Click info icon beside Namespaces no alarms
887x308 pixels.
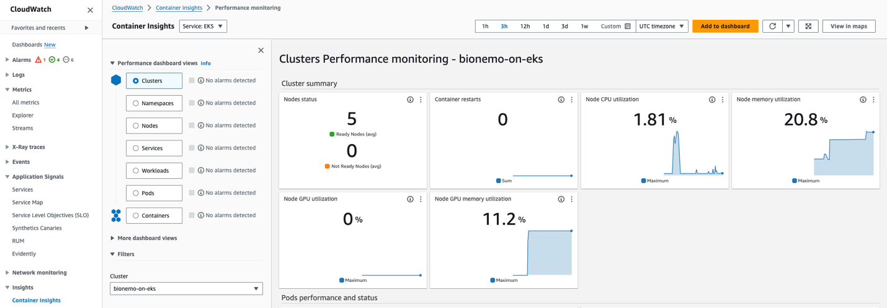pyautogui.click(x=201, y=103)
